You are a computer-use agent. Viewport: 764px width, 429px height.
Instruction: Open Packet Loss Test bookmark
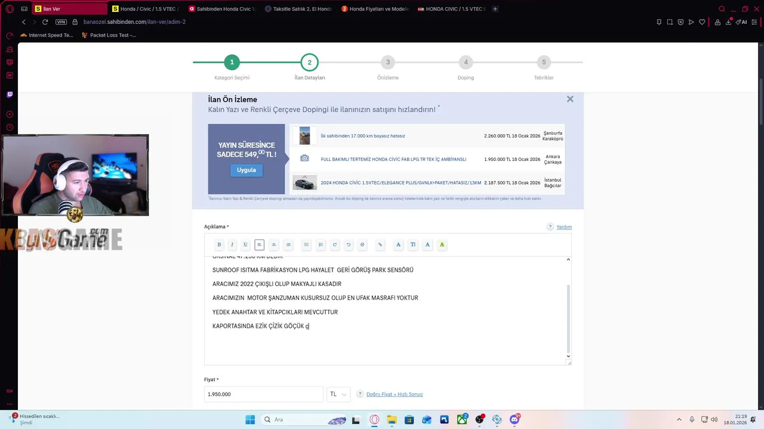pos(109,35)
